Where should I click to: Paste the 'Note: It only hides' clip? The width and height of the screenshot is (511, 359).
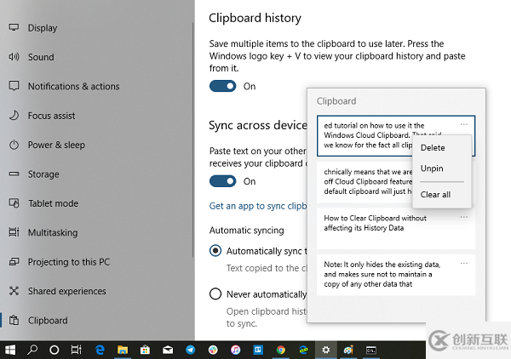[x=396, y=275]
